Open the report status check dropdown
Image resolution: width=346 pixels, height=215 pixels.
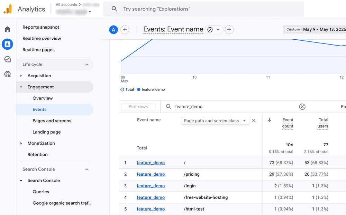tap(214, 30)
